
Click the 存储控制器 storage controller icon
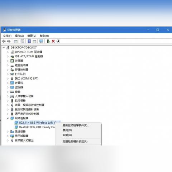point(12,70)
